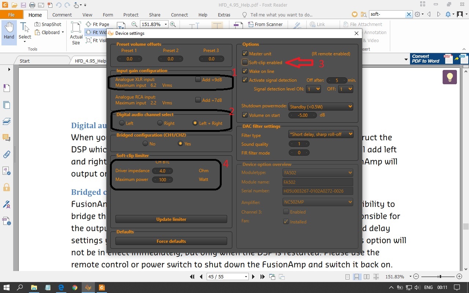Uncheck the Wake on line option
The height and width of the screenshot is (293, 469).
click(245, 71)
